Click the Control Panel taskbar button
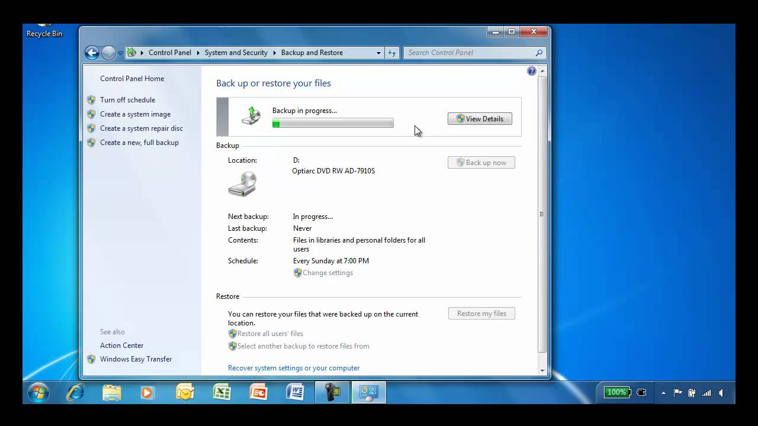 369,392
